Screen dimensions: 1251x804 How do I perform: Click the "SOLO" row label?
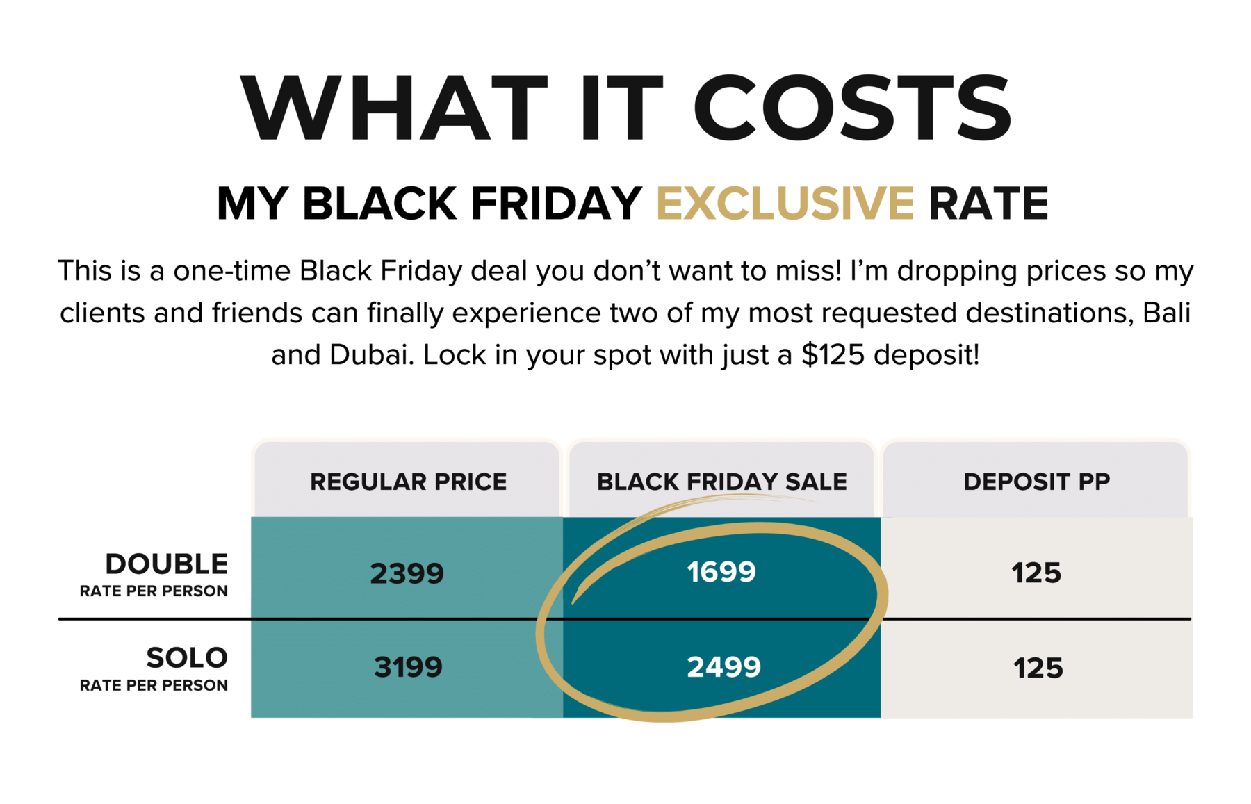tap(186, 657)
